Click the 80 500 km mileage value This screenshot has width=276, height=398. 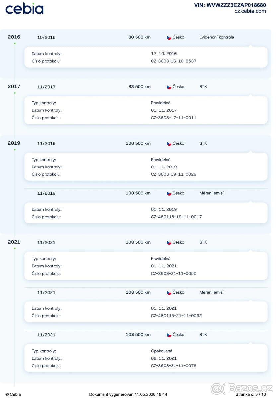139,37
